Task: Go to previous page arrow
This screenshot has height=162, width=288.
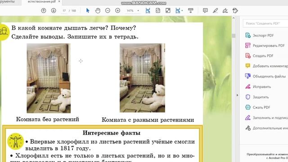Action: [x=44, y=11]
